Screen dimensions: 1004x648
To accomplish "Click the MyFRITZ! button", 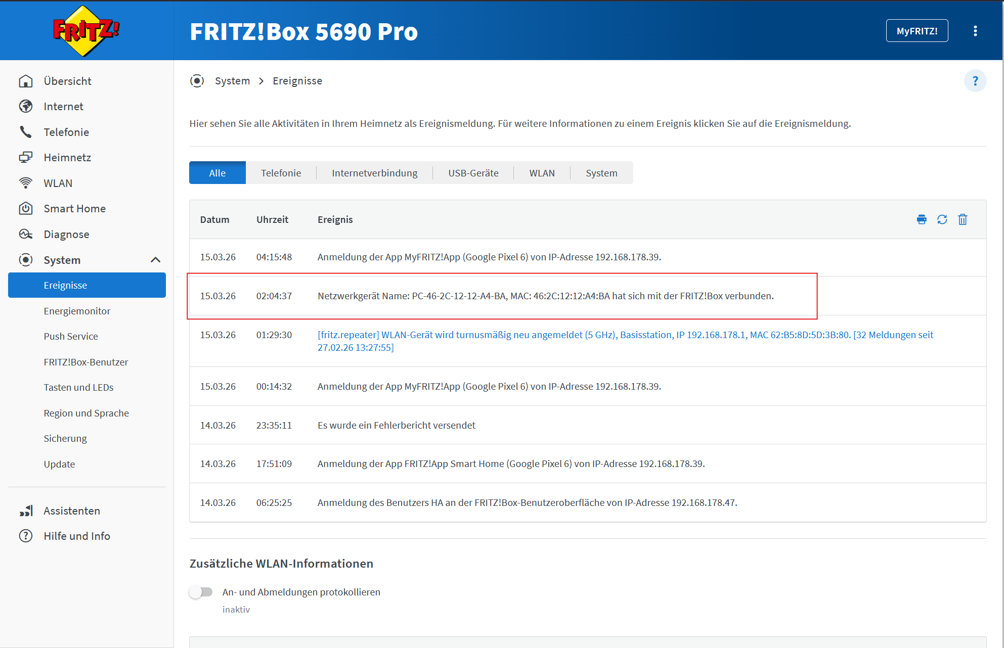I will click(x=916, y=31).
